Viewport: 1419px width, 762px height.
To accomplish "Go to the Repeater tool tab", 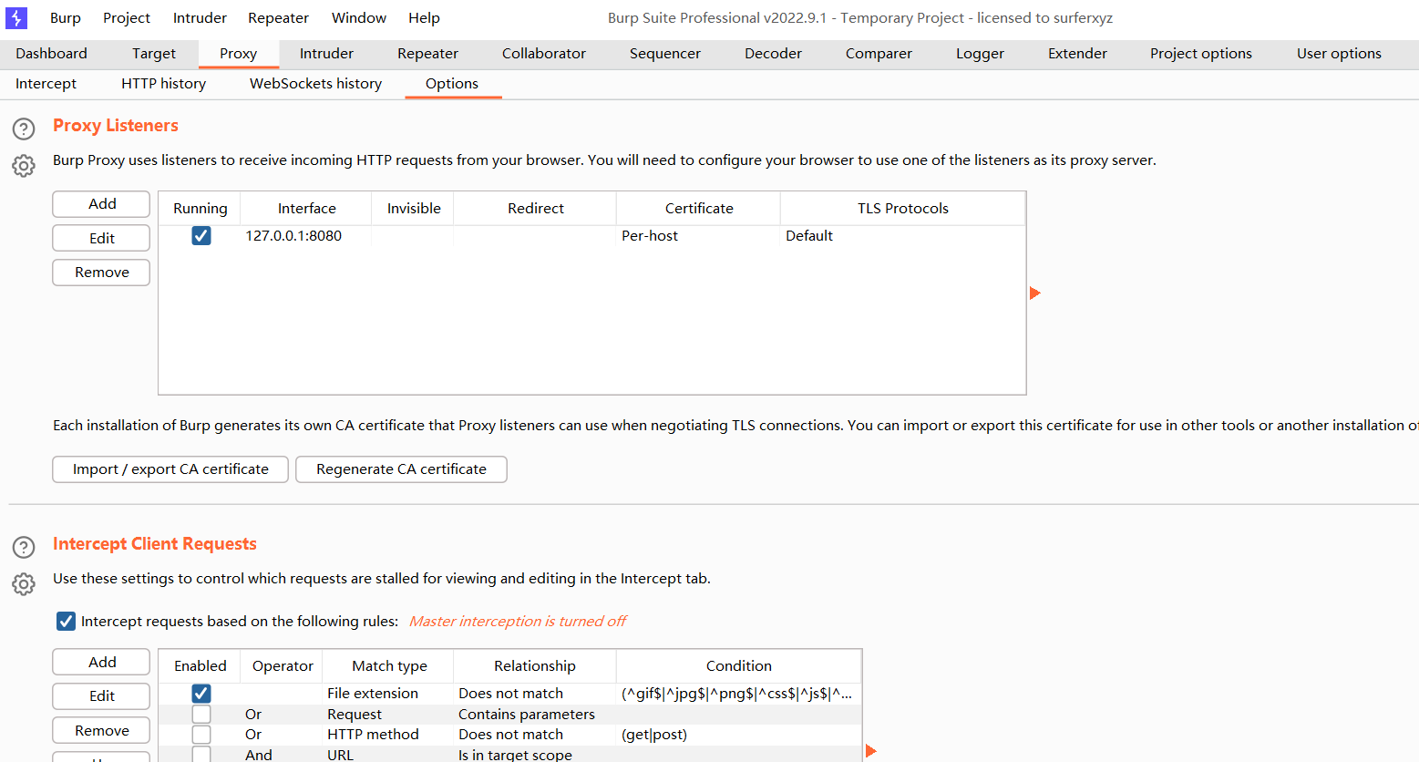I will 428,54.
